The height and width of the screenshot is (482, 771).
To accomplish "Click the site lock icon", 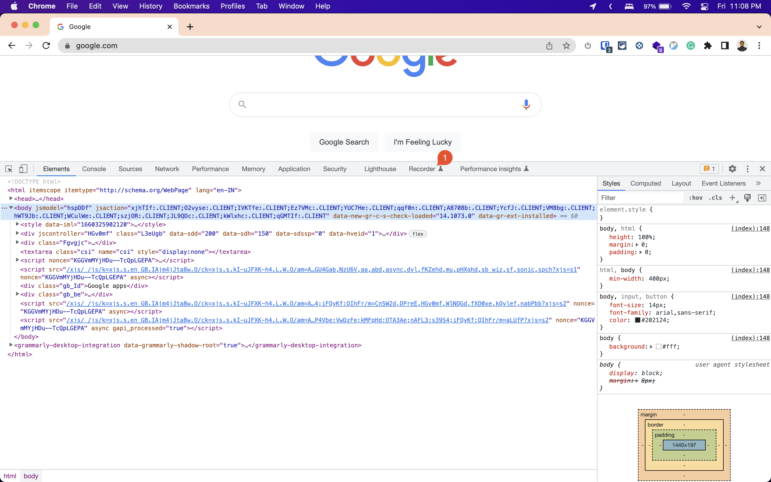I will click(67, 46).
